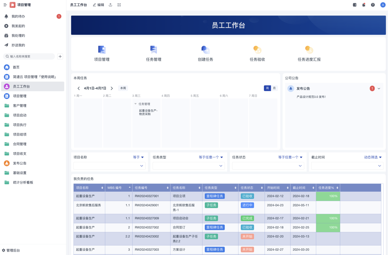Click the 编辑 button in the top bar
The image size is (388, 255).
click(x=98, y=5)
